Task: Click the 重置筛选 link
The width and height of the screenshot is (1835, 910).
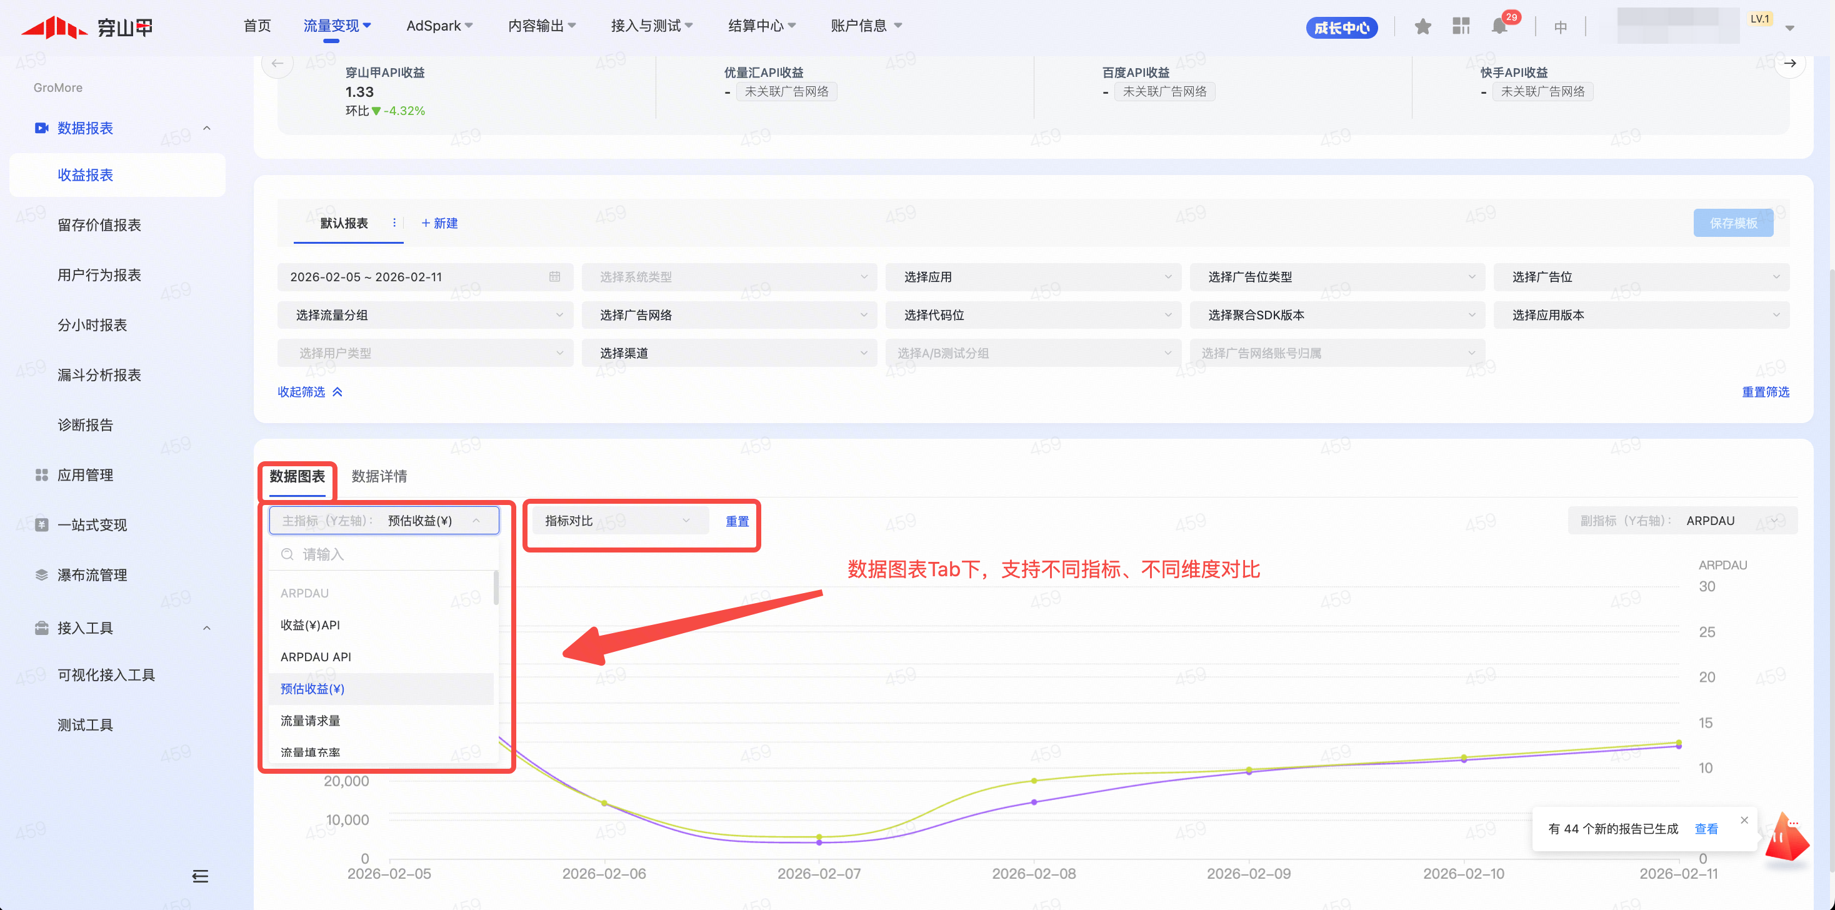Action: [1764, 392]
